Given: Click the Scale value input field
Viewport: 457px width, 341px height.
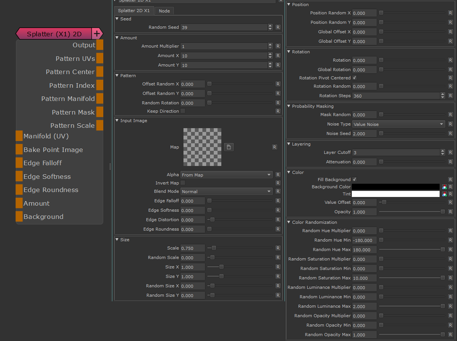Looking at the screenshot, I should click(193, 248).
